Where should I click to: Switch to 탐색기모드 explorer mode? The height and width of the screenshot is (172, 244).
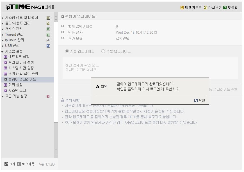191,8
